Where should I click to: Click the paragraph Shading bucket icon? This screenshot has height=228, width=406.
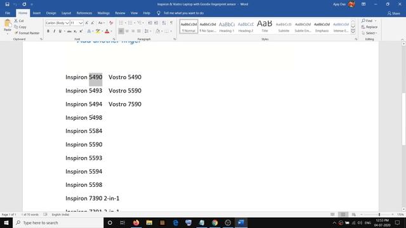click(158, 31)
